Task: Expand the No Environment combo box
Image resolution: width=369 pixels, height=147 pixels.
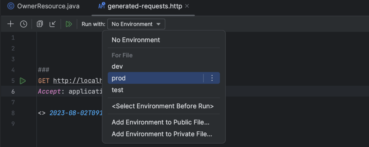Action: point(136,24)
